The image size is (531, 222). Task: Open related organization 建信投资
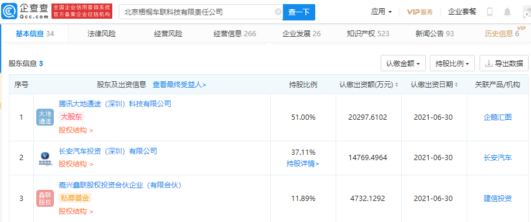[x=498, y=199]
